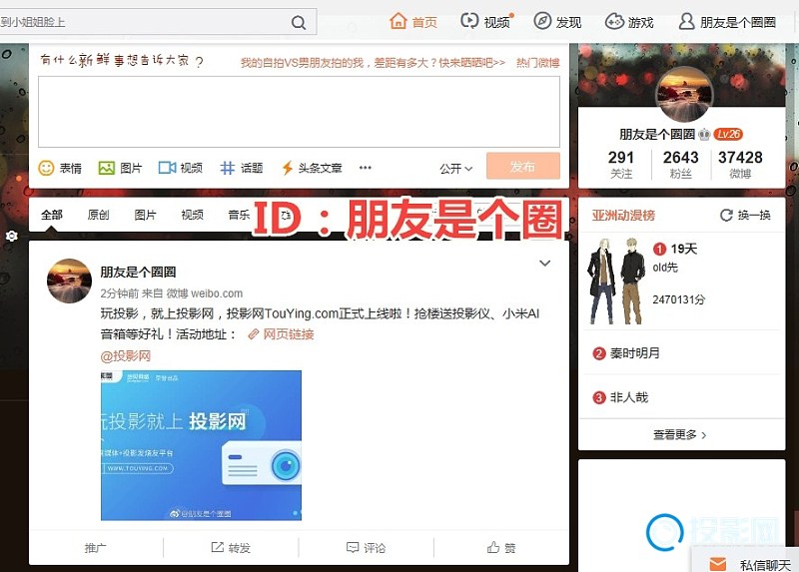Insert emoji via 表情 smiley icon
799x572 pixels.
click(46, 168)
